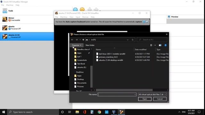Click the New folder button
205x115 pixels.
[x=90, y=45]
